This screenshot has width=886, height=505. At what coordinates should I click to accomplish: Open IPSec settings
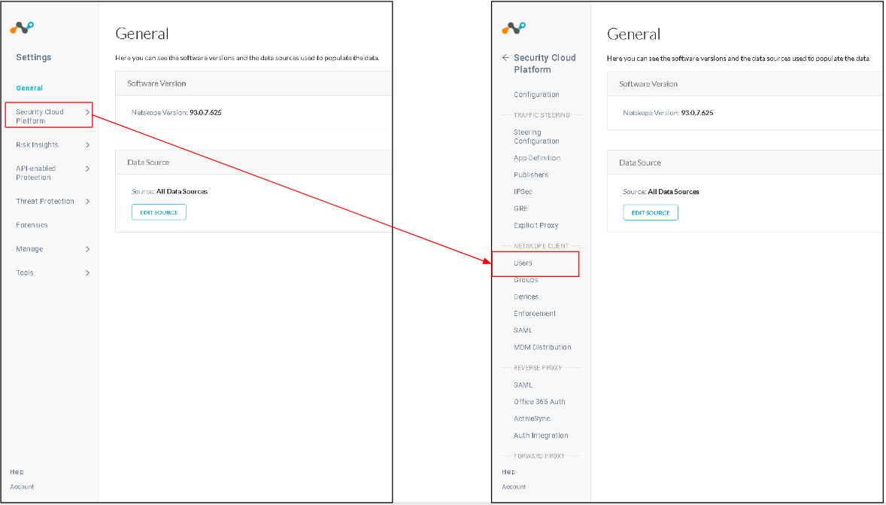pos(523,192)
